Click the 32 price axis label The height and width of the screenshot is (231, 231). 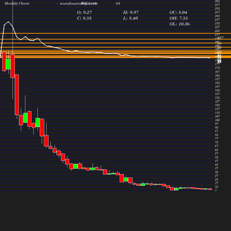click(x=217, y=172)
